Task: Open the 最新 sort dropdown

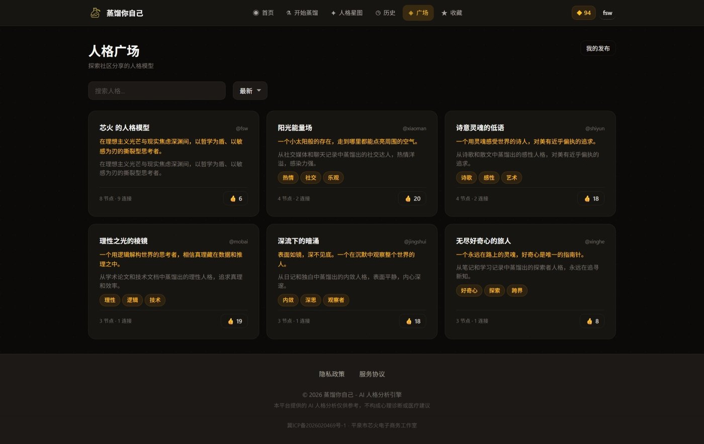Action: 250,91
